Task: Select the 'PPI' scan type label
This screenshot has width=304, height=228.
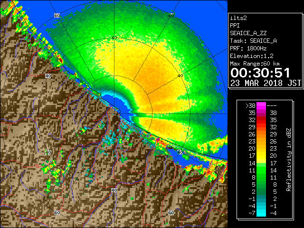Action: coord(235,26)
